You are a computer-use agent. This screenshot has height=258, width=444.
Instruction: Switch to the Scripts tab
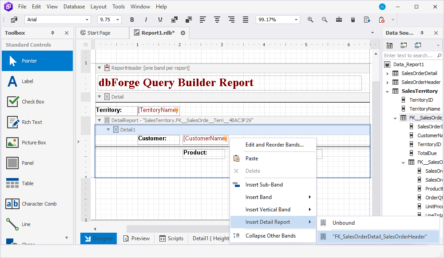coord(171,238)
